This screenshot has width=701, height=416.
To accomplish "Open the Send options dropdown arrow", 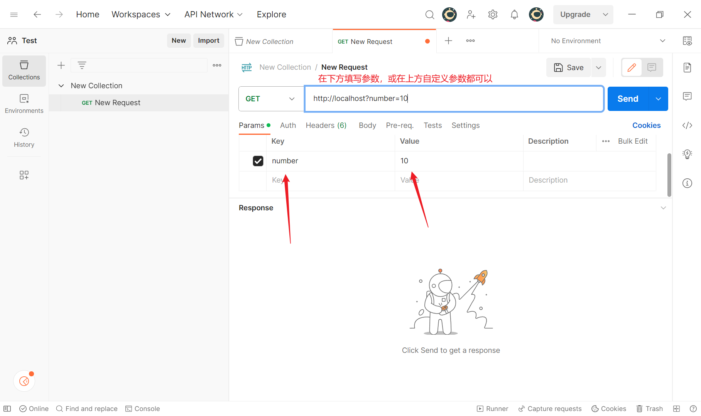I will 659,99.
